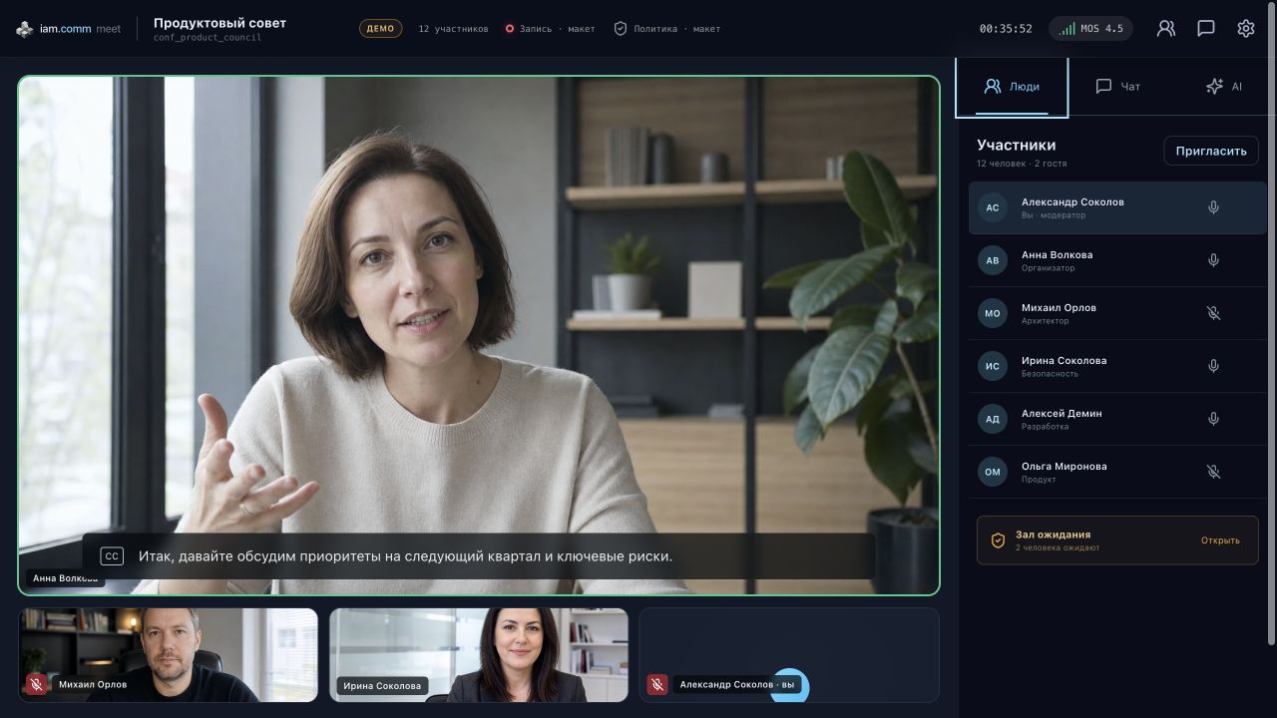The width and height of the screenshot is (1277, 718).
Task: Switch to the Люди tab
Action: (1012, 87)
